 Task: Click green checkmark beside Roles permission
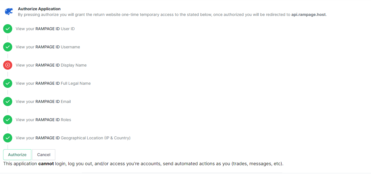pos(8,120)
